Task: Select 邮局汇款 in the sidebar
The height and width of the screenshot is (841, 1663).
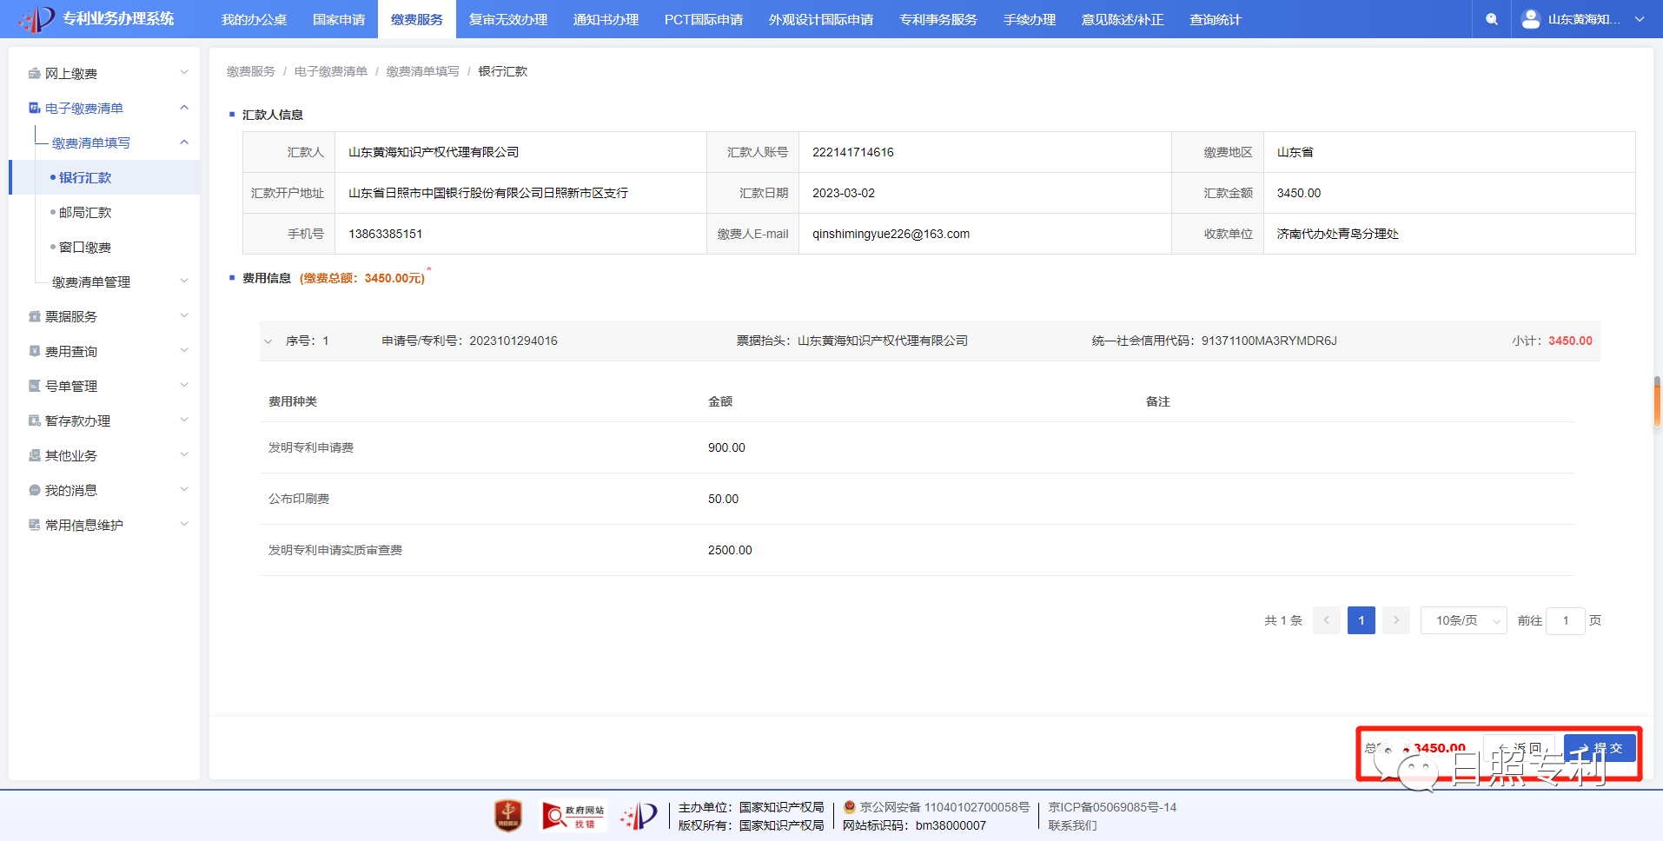Action: (85, 213)
